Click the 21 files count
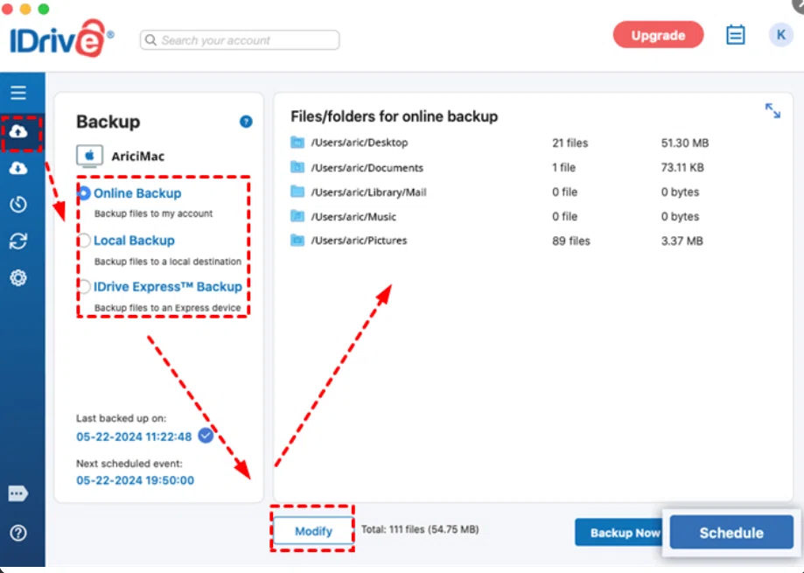The width and height of the screenshot is (804, 573). (x=570, y=143)
